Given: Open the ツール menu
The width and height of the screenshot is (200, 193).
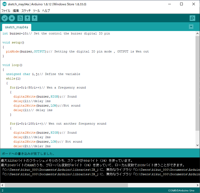Looking at the screenshot, I should [x=36, y=11].
